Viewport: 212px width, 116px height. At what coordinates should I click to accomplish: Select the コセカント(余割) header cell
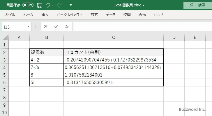click(114, 52)
